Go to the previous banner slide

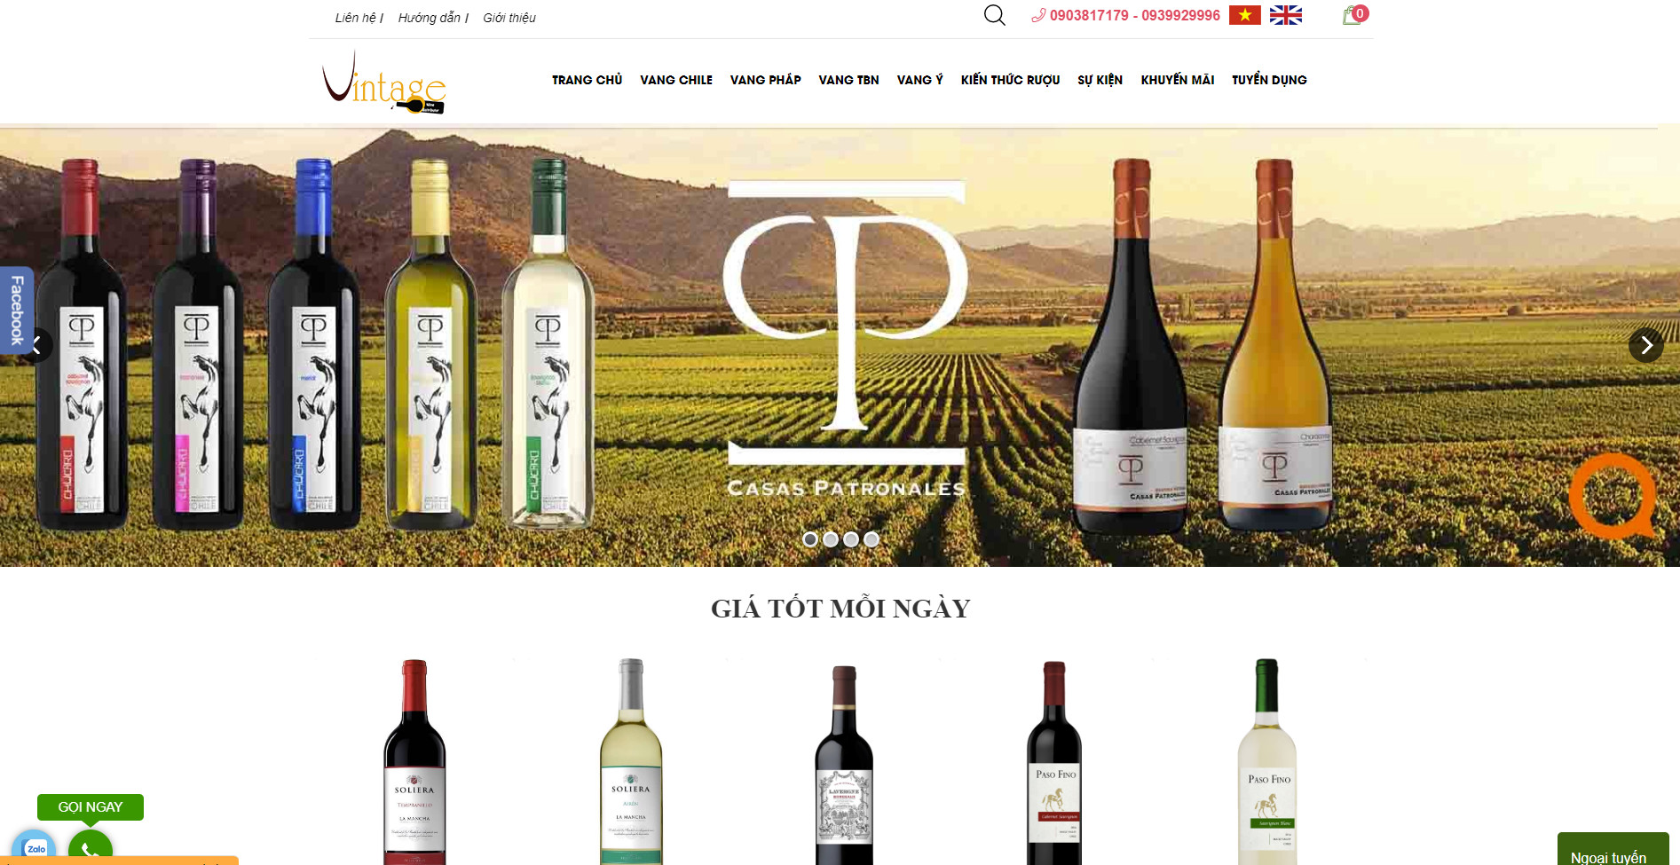tap(36, 345)
